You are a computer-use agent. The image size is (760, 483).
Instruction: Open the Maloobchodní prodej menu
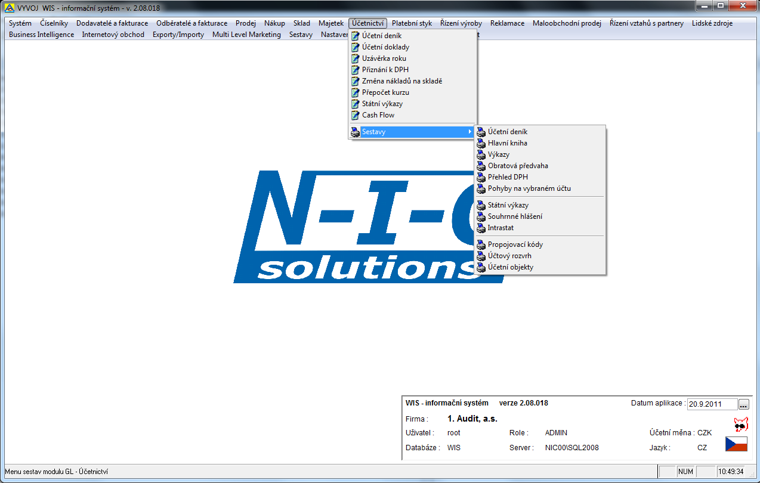(567, 23)
